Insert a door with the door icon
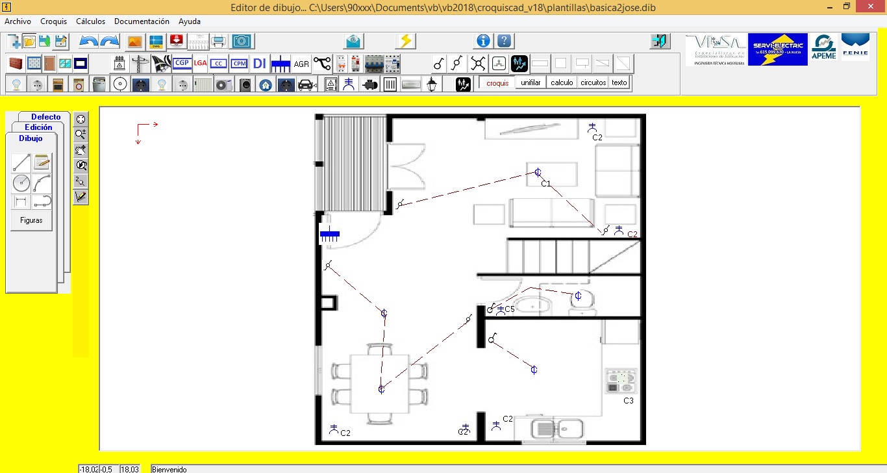 pos(50,64)
